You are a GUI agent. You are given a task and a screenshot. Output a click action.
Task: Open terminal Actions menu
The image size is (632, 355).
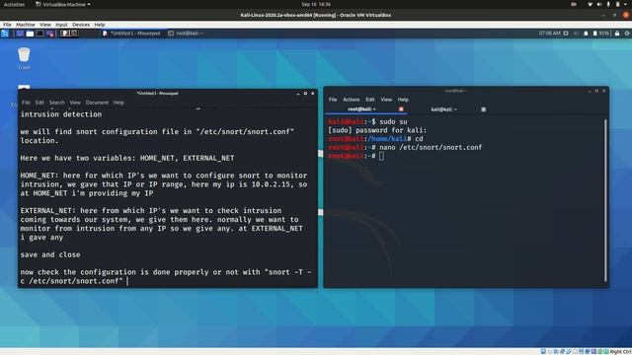[x=352, y=100]
